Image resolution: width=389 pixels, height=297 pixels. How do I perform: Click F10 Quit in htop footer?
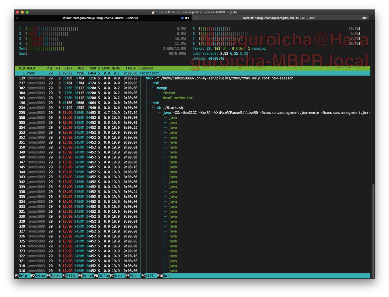[164, 276]
